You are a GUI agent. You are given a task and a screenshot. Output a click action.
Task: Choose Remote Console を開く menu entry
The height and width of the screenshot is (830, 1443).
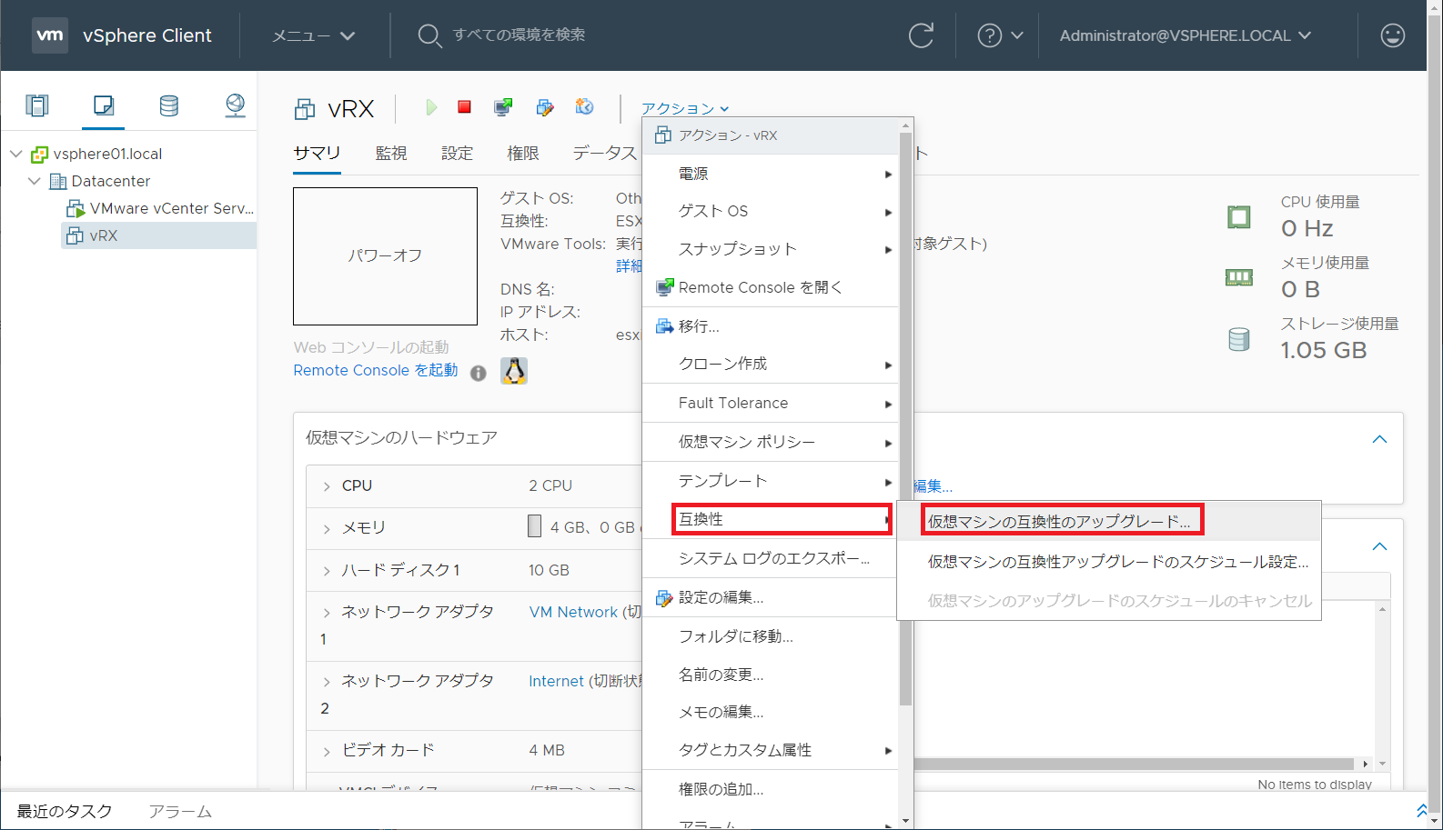pyautogui.click(x=771, y=287)
